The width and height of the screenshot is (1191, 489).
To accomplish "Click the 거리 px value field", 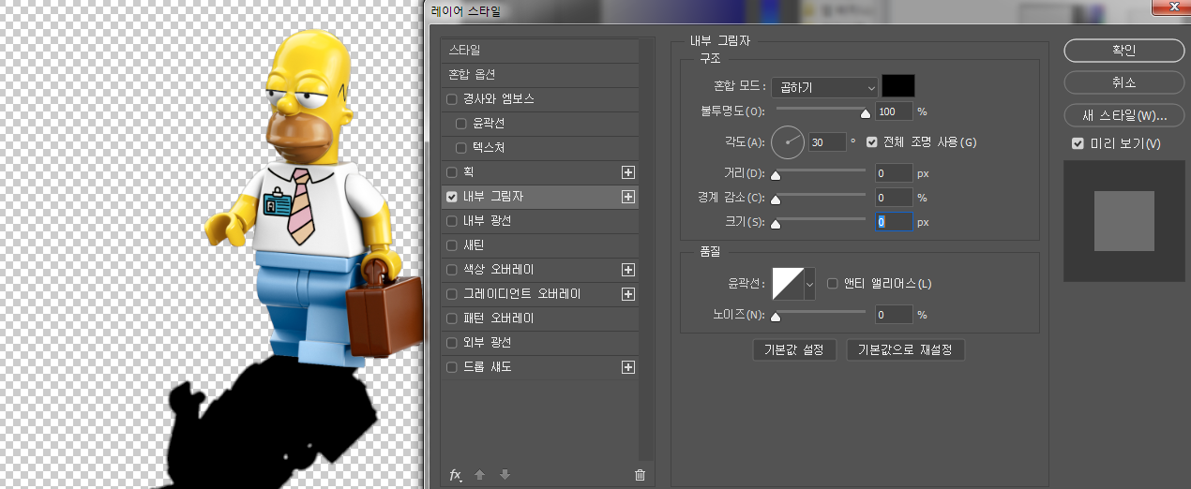I will (x=894, y=173).
